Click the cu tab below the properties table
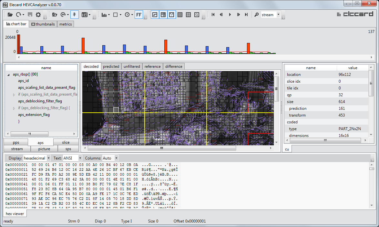 (287, 149)
